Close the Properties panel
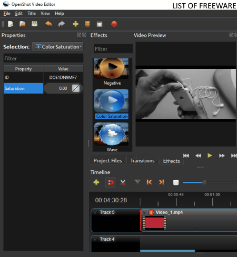The height and width of the screenshot is (257, 237). pos(84,35)
